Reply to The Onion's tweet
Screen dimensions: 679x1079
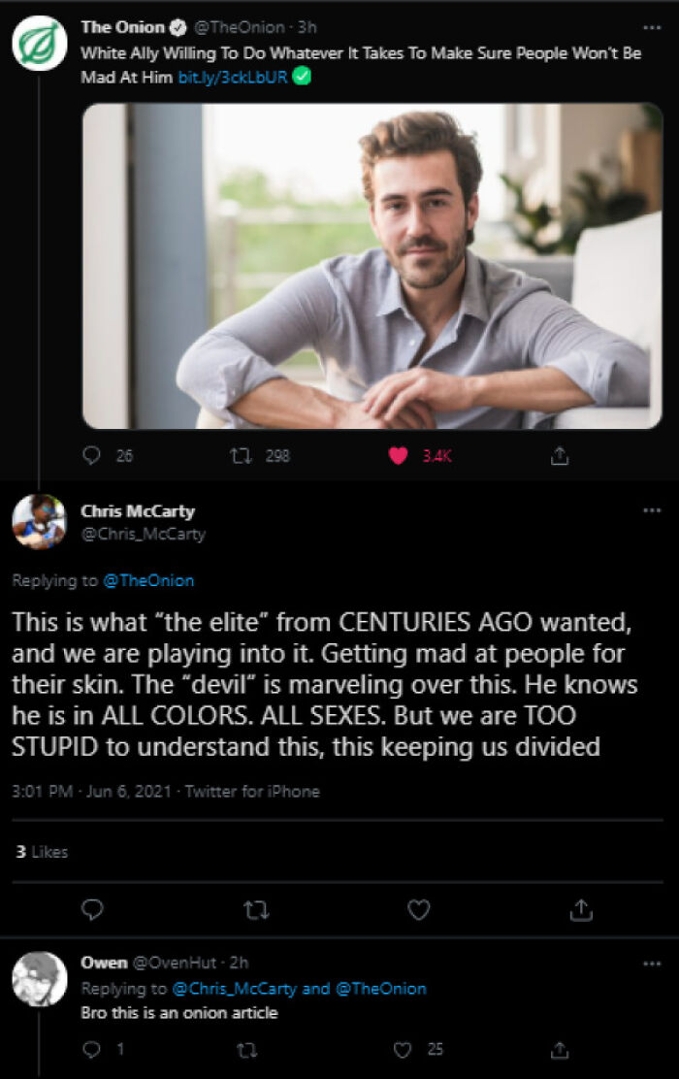tap(93, 455)
